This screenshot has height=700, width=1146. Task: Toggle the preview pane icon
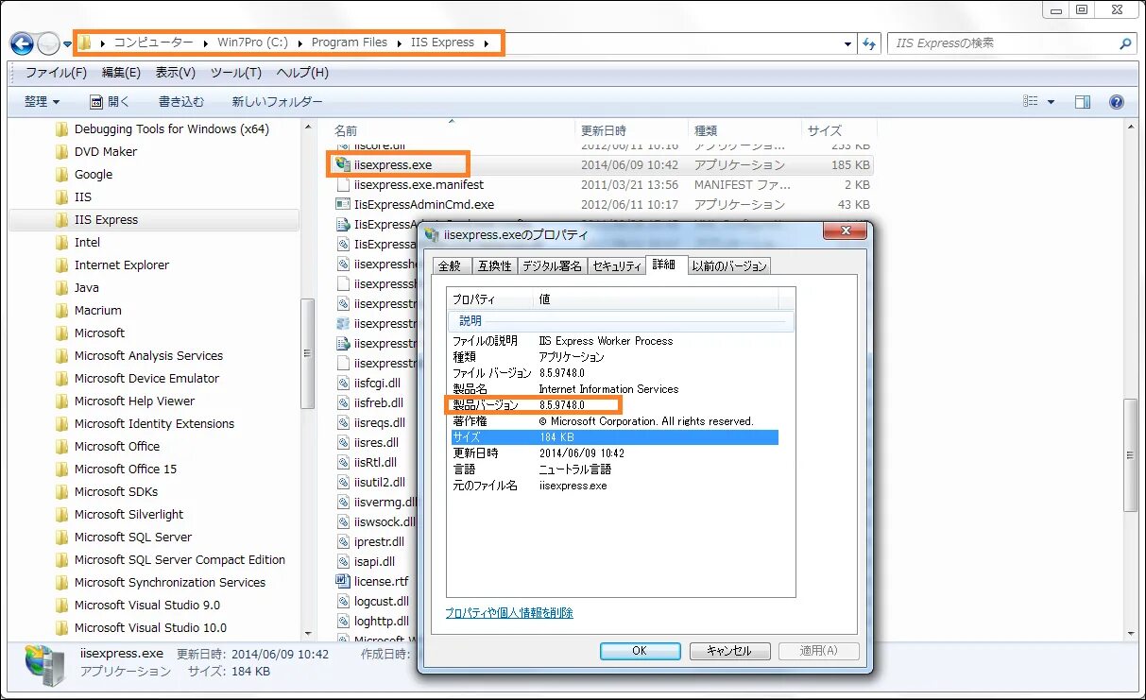coord(1083,102)
